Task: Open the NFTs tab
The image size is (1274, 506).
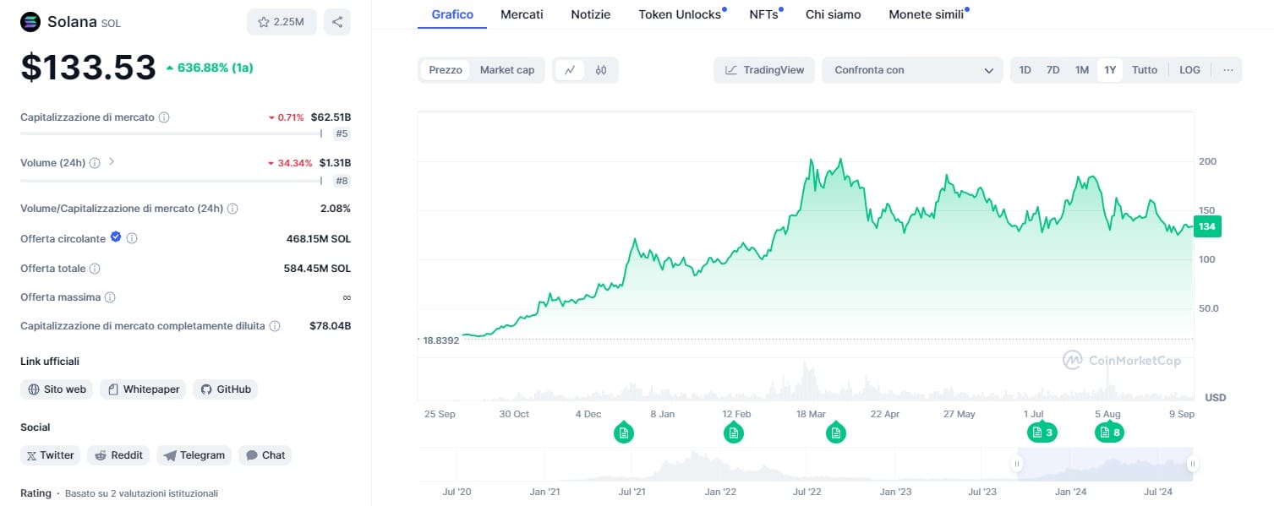Action: coord(763,14)
